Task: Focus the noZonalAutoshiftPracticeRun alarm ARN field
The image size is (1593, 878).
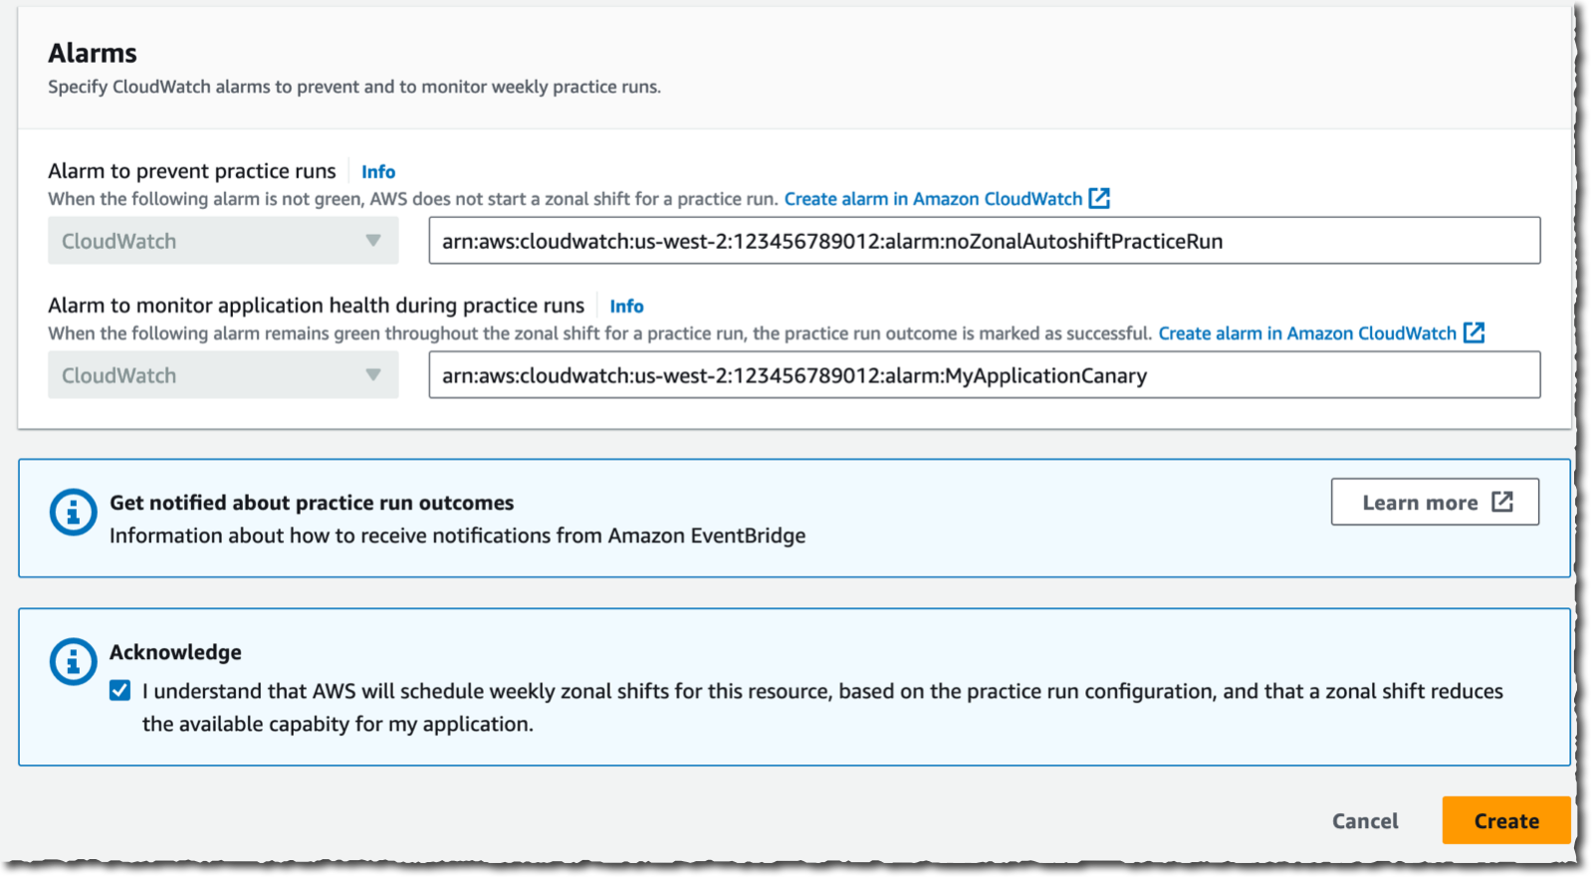Action: [x=985, y=241]
